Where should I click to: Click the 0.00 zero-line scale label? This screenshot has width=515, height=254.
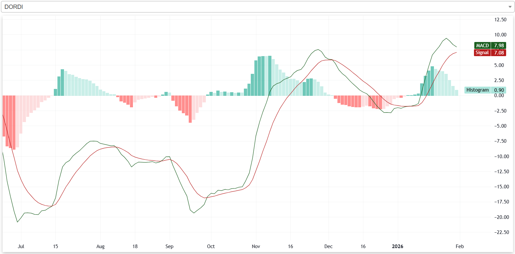coord(499,95)
